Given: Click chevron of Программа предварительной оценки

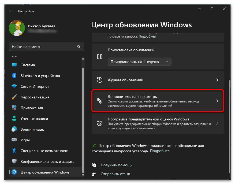Looking at the screenshot, I should (x=217, y=123).
